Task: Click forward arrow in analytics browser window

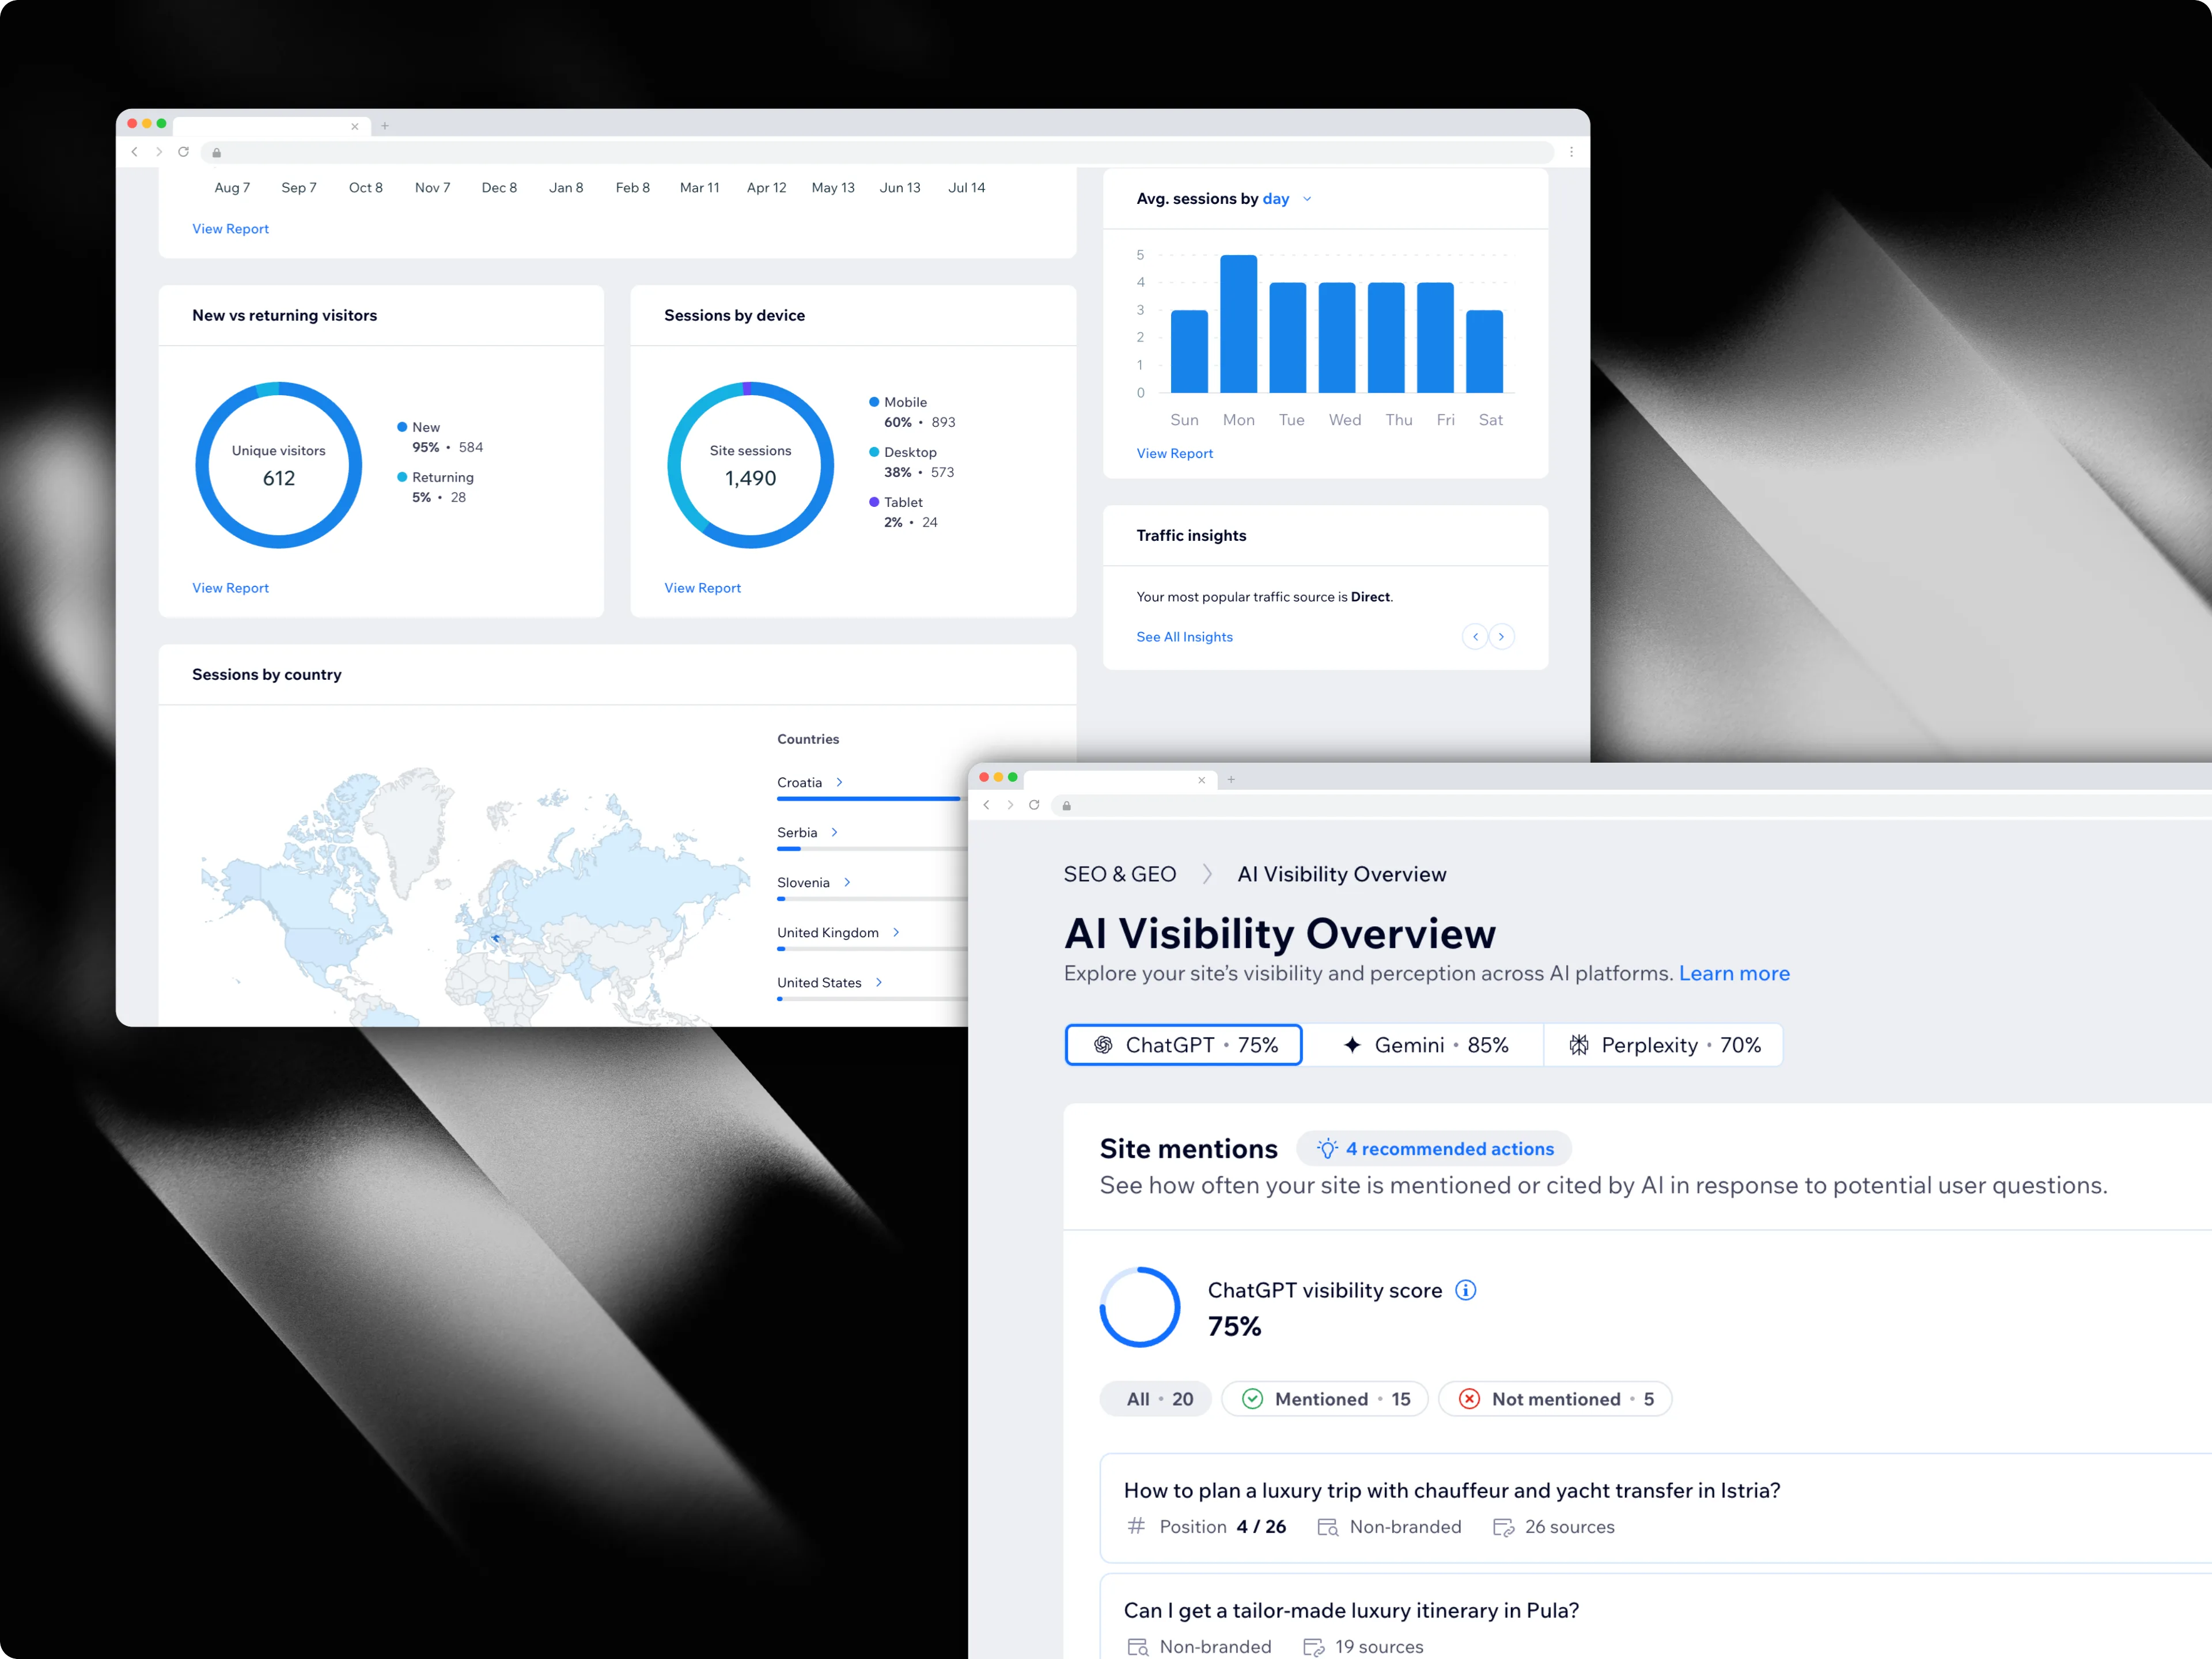Action: tap(159, 152)
